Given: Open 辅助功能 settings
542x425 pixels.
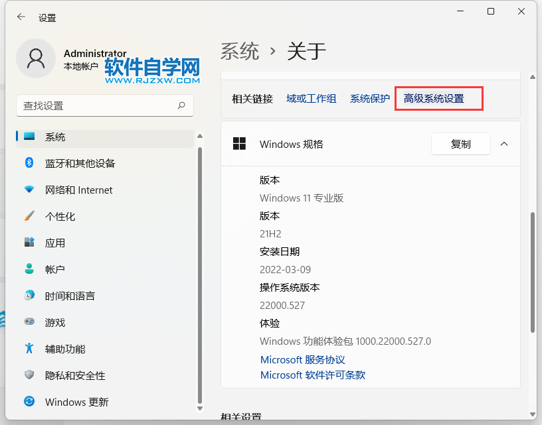Looking at the screenshot, I should tap(105, 349).
